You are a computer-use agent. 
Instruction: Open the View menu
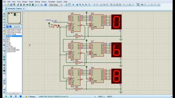(14, 2)
